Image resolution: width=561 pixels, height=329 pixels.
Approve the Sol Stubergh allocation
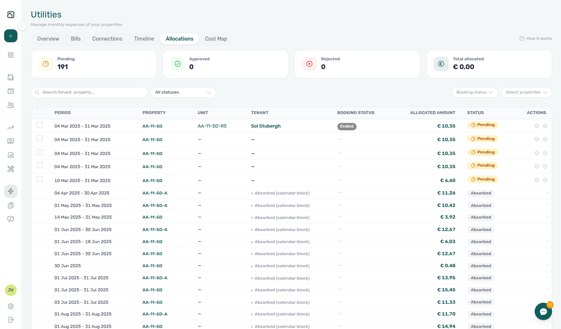pos(537,126)
